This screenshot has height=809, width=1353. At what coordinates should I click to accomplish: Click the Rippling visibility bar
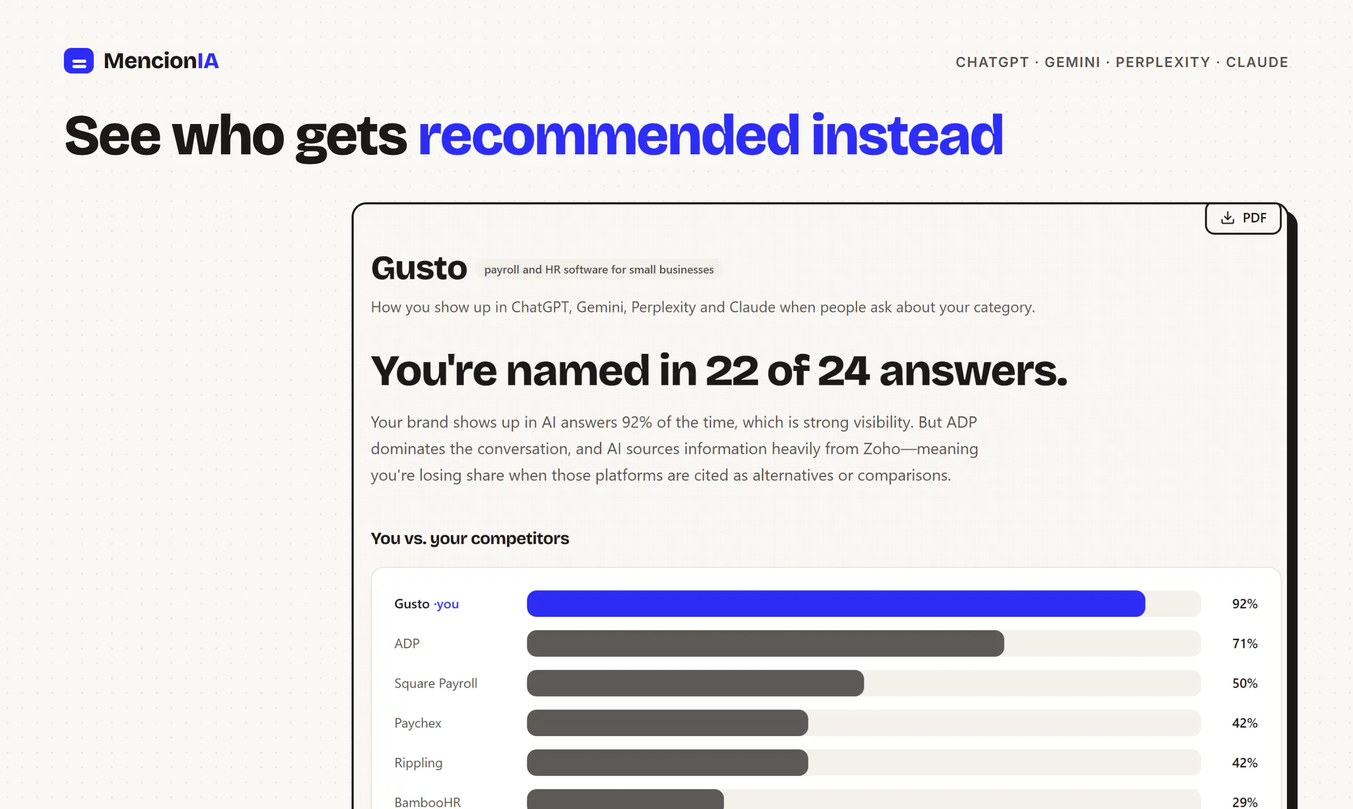pos(863,763)
